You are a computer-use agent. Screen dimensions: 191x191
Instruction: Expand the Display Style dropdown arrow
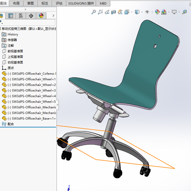[x=142, y=12]
